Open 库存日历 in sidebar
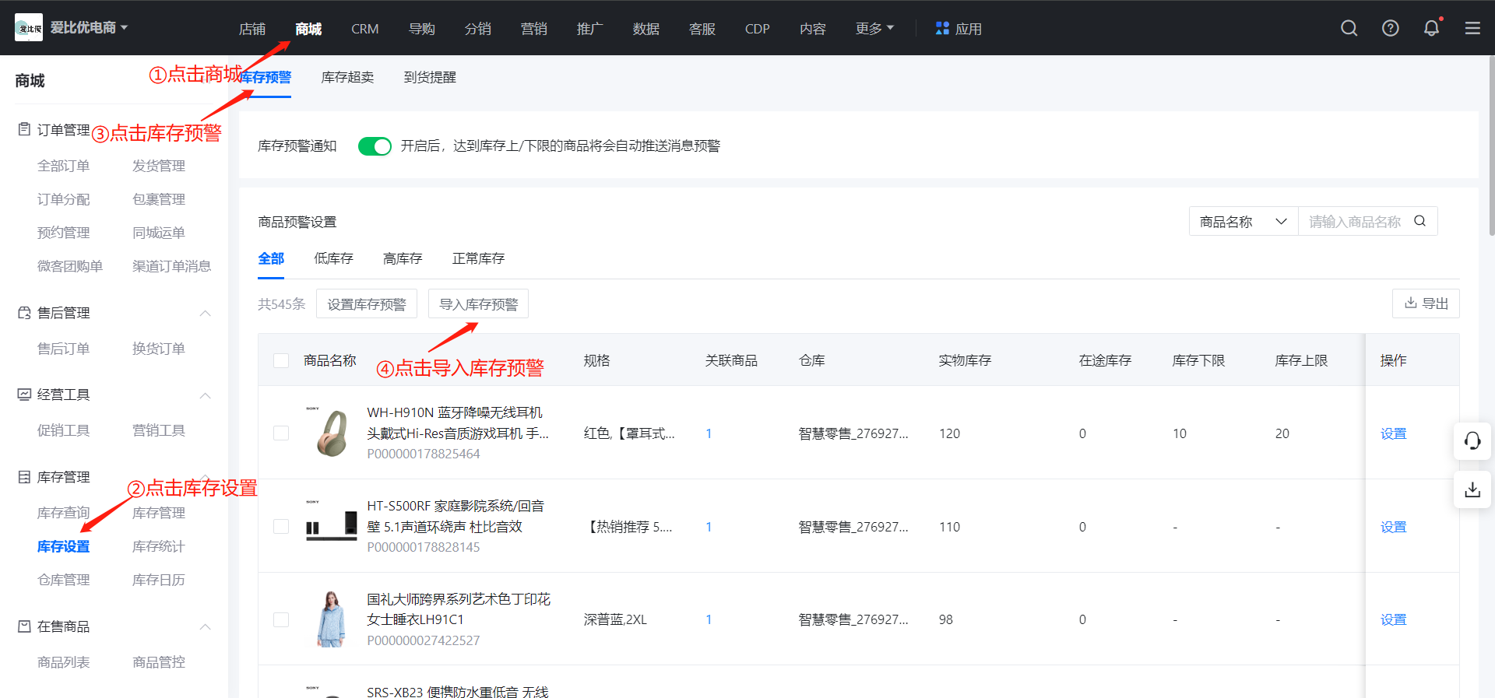Image resolution: width=1495 pixels, height=698 pixels. (159, 580)
